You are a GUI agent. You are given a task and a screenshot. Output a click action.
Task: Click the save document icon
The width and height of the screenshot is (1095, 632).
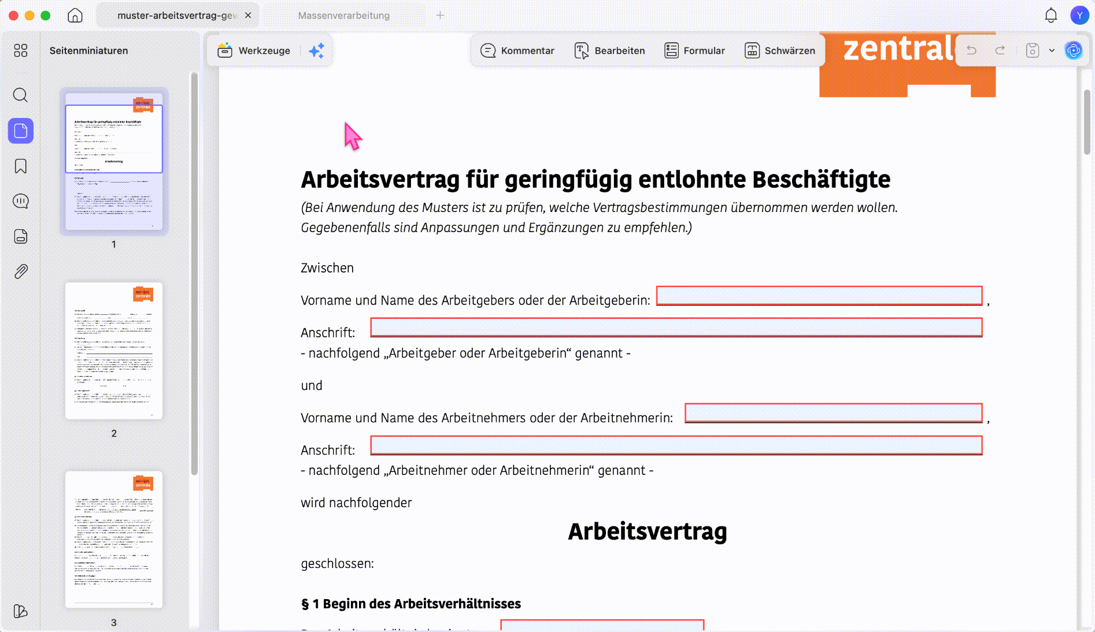coord(1033,51)
